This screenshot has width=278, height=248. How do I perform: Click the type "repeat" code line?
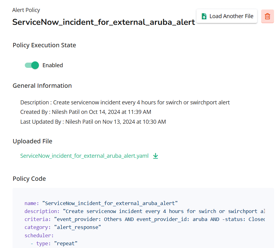click(54, 243)
